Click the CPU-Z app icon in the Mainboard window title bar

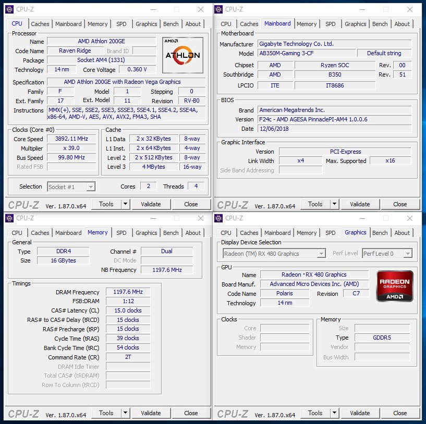[x=218, y=9]
